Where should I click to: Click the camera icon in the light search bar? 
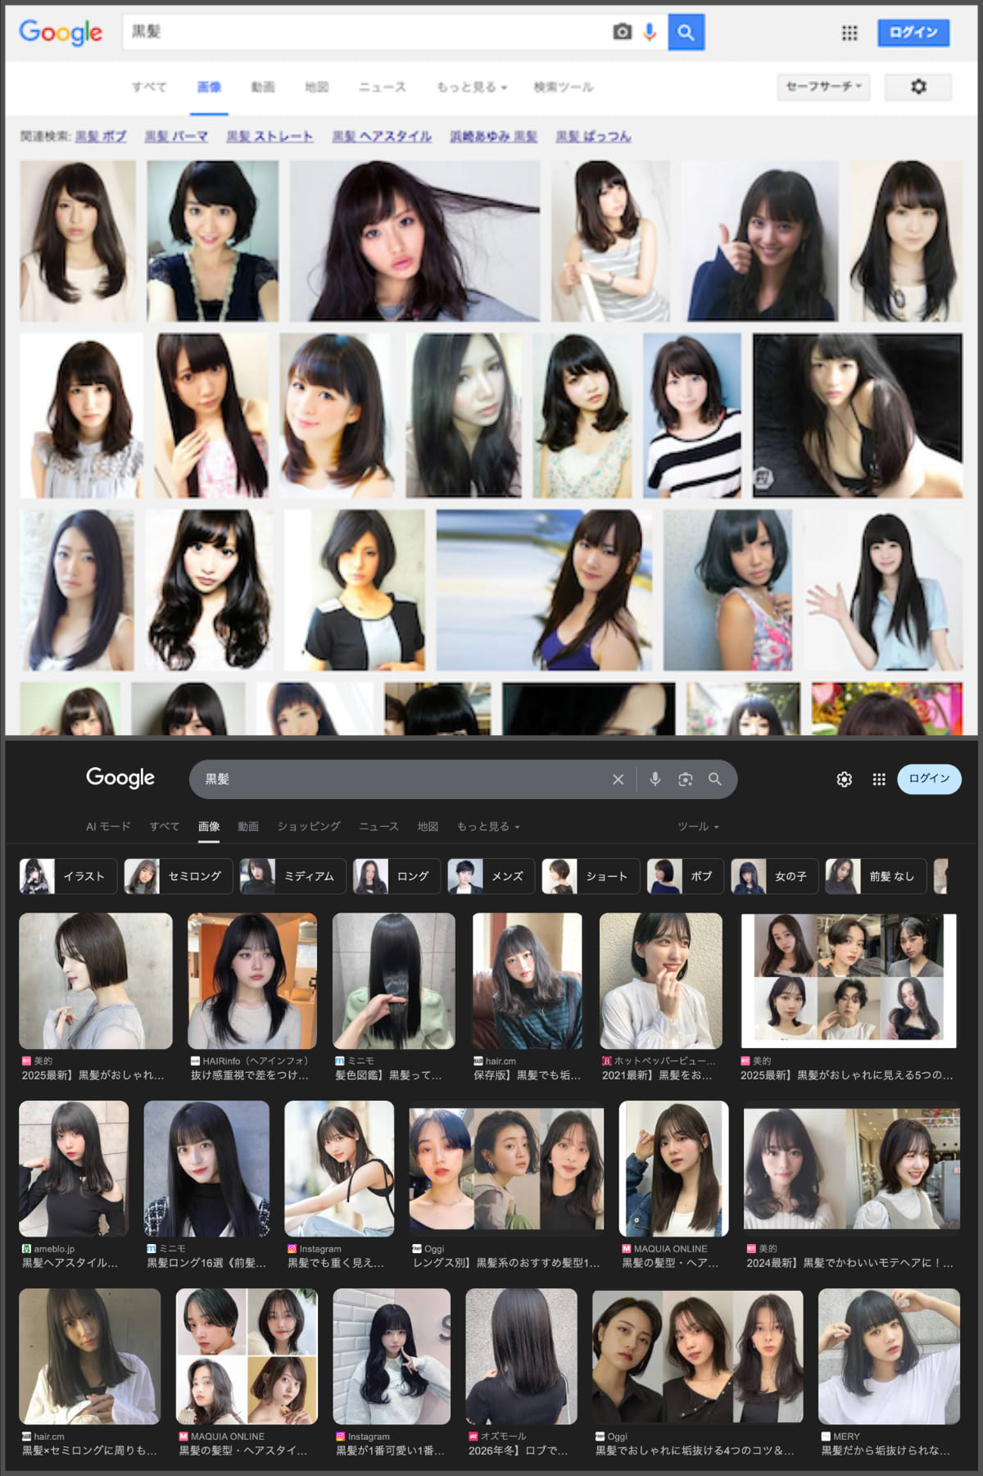623,32
